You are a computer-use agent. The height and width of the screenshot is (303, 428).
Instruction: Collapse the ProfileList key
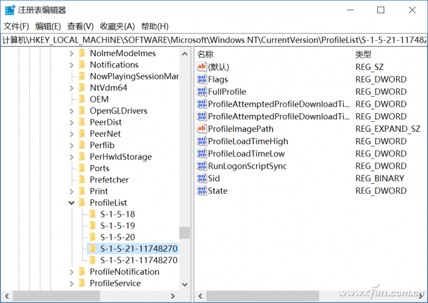pos(71,203)
